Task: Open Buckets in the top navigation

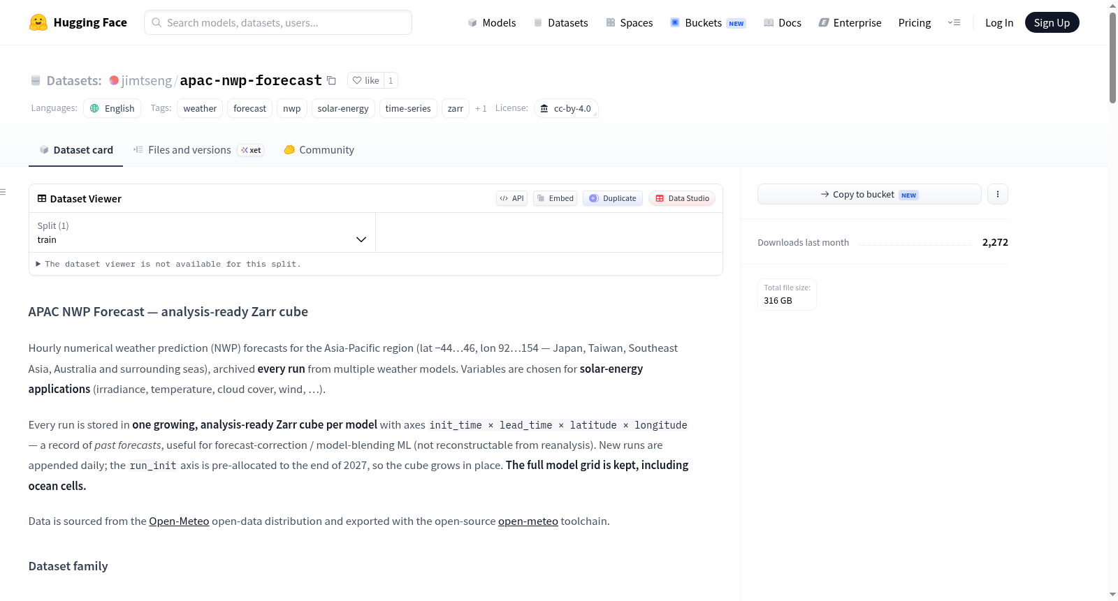Action: point(708,22)
